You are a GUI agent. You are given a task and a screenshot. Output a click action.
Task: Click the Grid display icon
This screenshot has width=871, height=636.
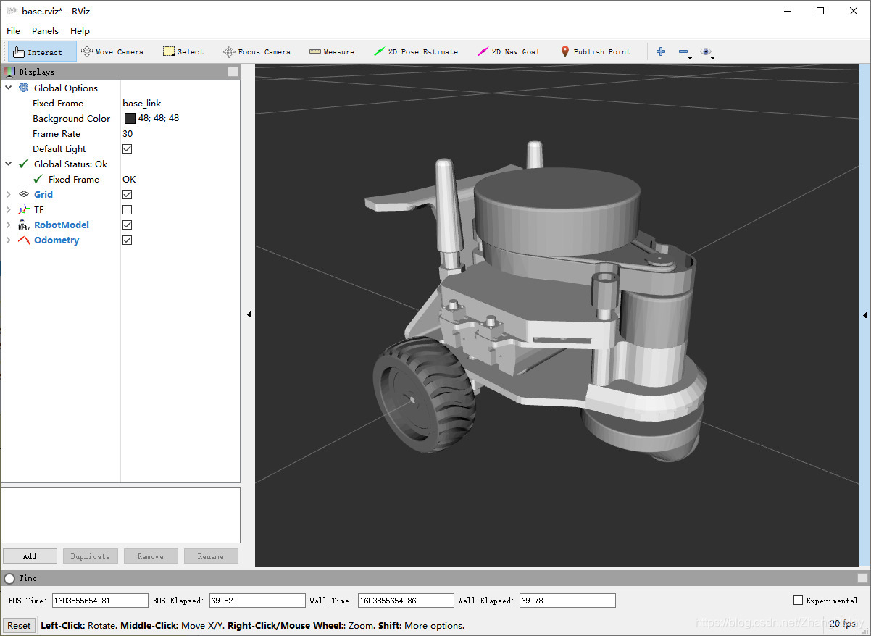(x=24, y=194)
